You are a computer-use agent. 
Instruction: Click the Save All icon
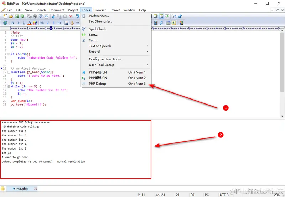[x=22, y=16]
